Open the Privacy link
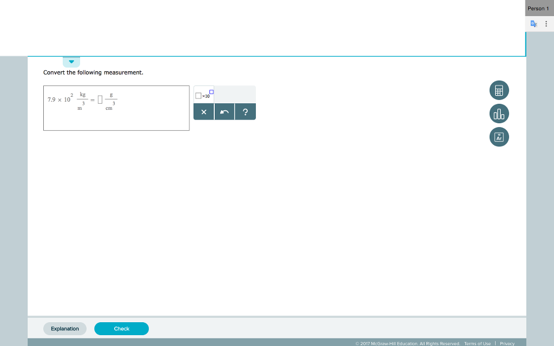Image resolution: width=554 pixels, height=346 pixels. click(x=507, y=343)
